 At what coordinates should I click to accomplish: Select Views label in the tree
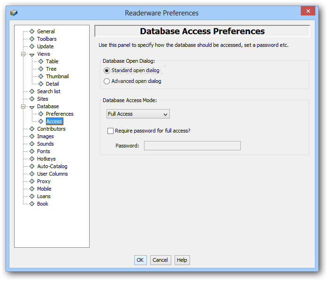(44, 54)
